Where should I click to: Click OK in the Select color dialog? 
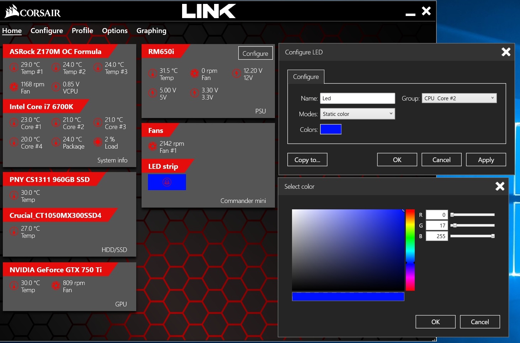[435, 322]
